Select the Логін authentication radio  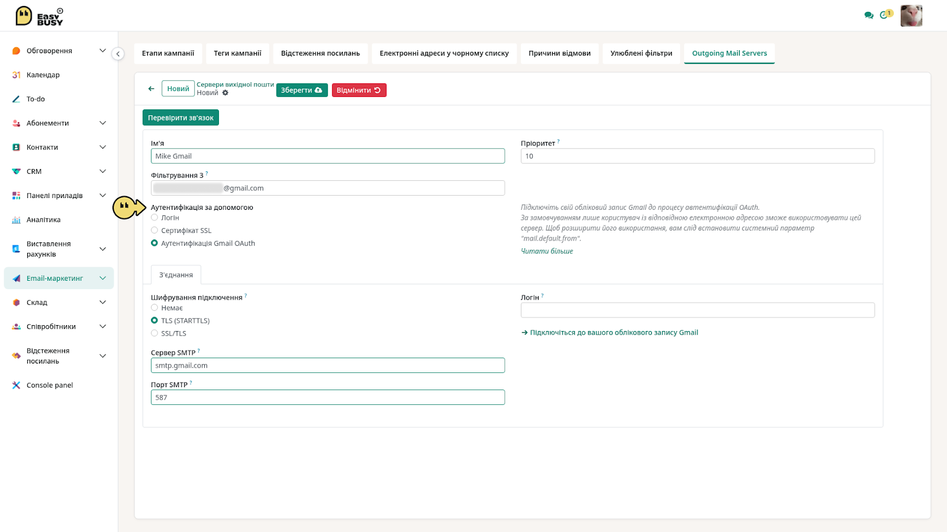pos(154,218)
